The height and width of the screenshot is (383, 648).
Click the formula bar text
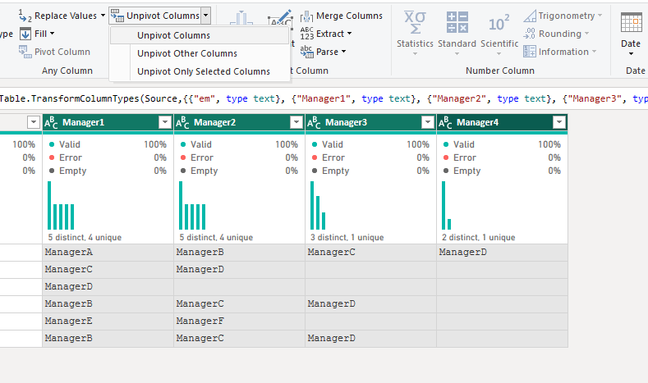pyautogui.click(x=324, y=98)
